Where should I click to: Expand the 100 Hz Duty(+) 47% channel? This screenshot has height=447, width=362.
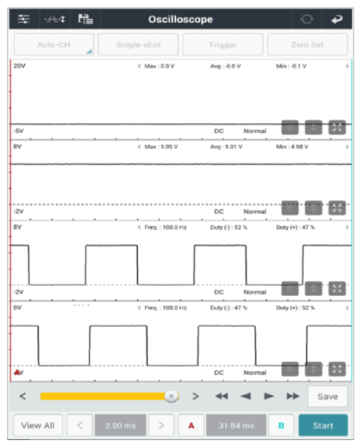point(337,288)
